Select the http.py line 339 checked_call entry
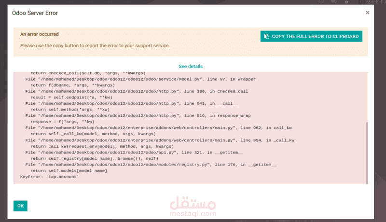The image size is (386, 222). tap(137, 91)
